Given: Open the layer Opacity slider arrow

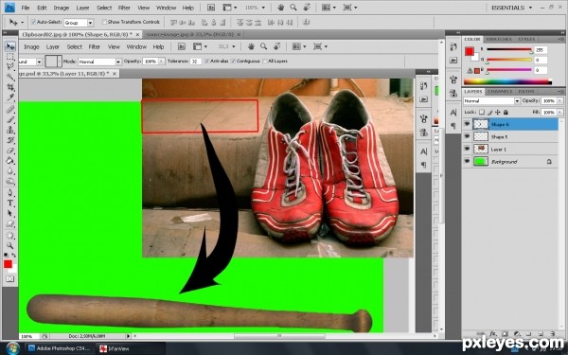Looking at the screenshot, I should (560, 100).
